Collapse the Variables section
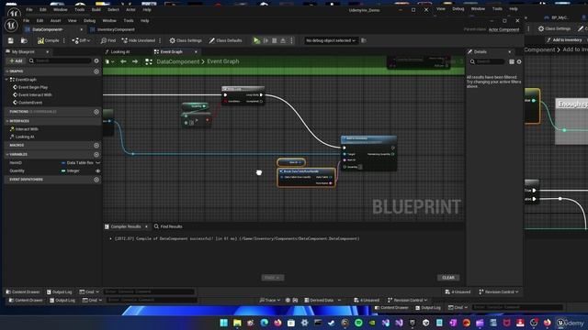The image size is (588, 330). point(7,154)
